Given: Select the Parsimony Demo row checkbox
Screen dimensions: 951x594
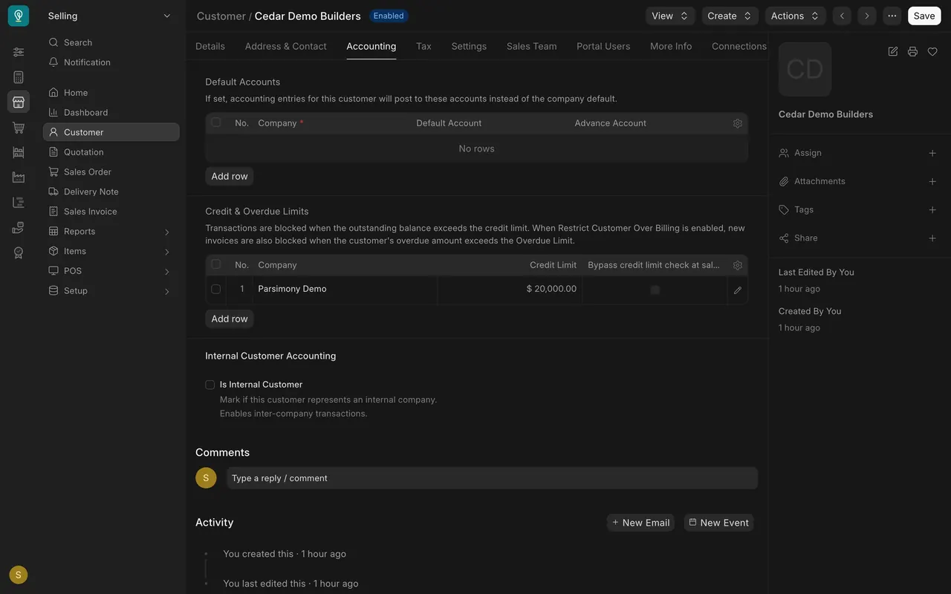Looking at the screenshot, I should (215, 289).
